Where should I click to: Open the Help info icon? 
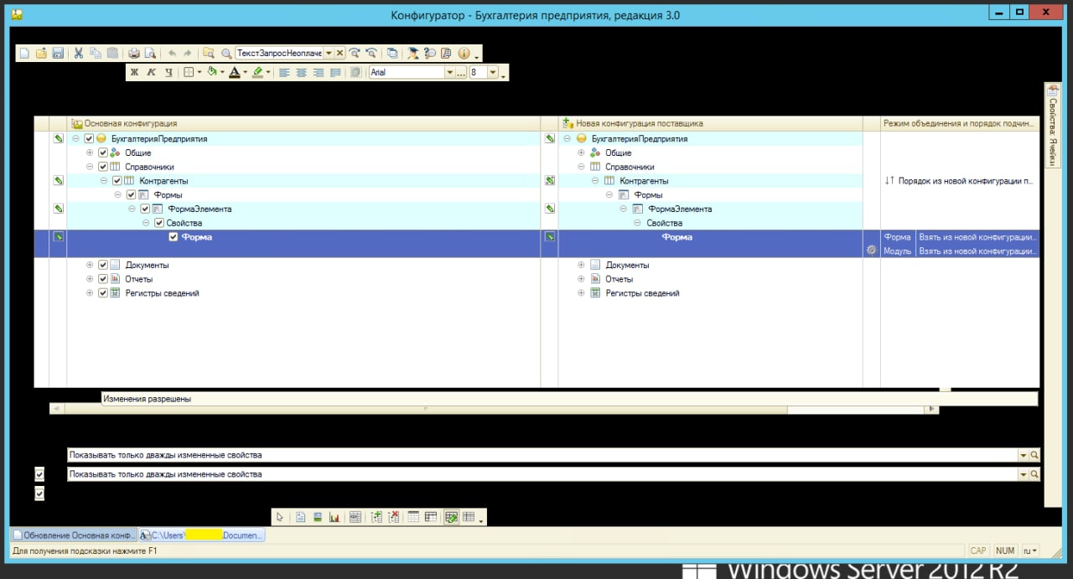[464, 53]
